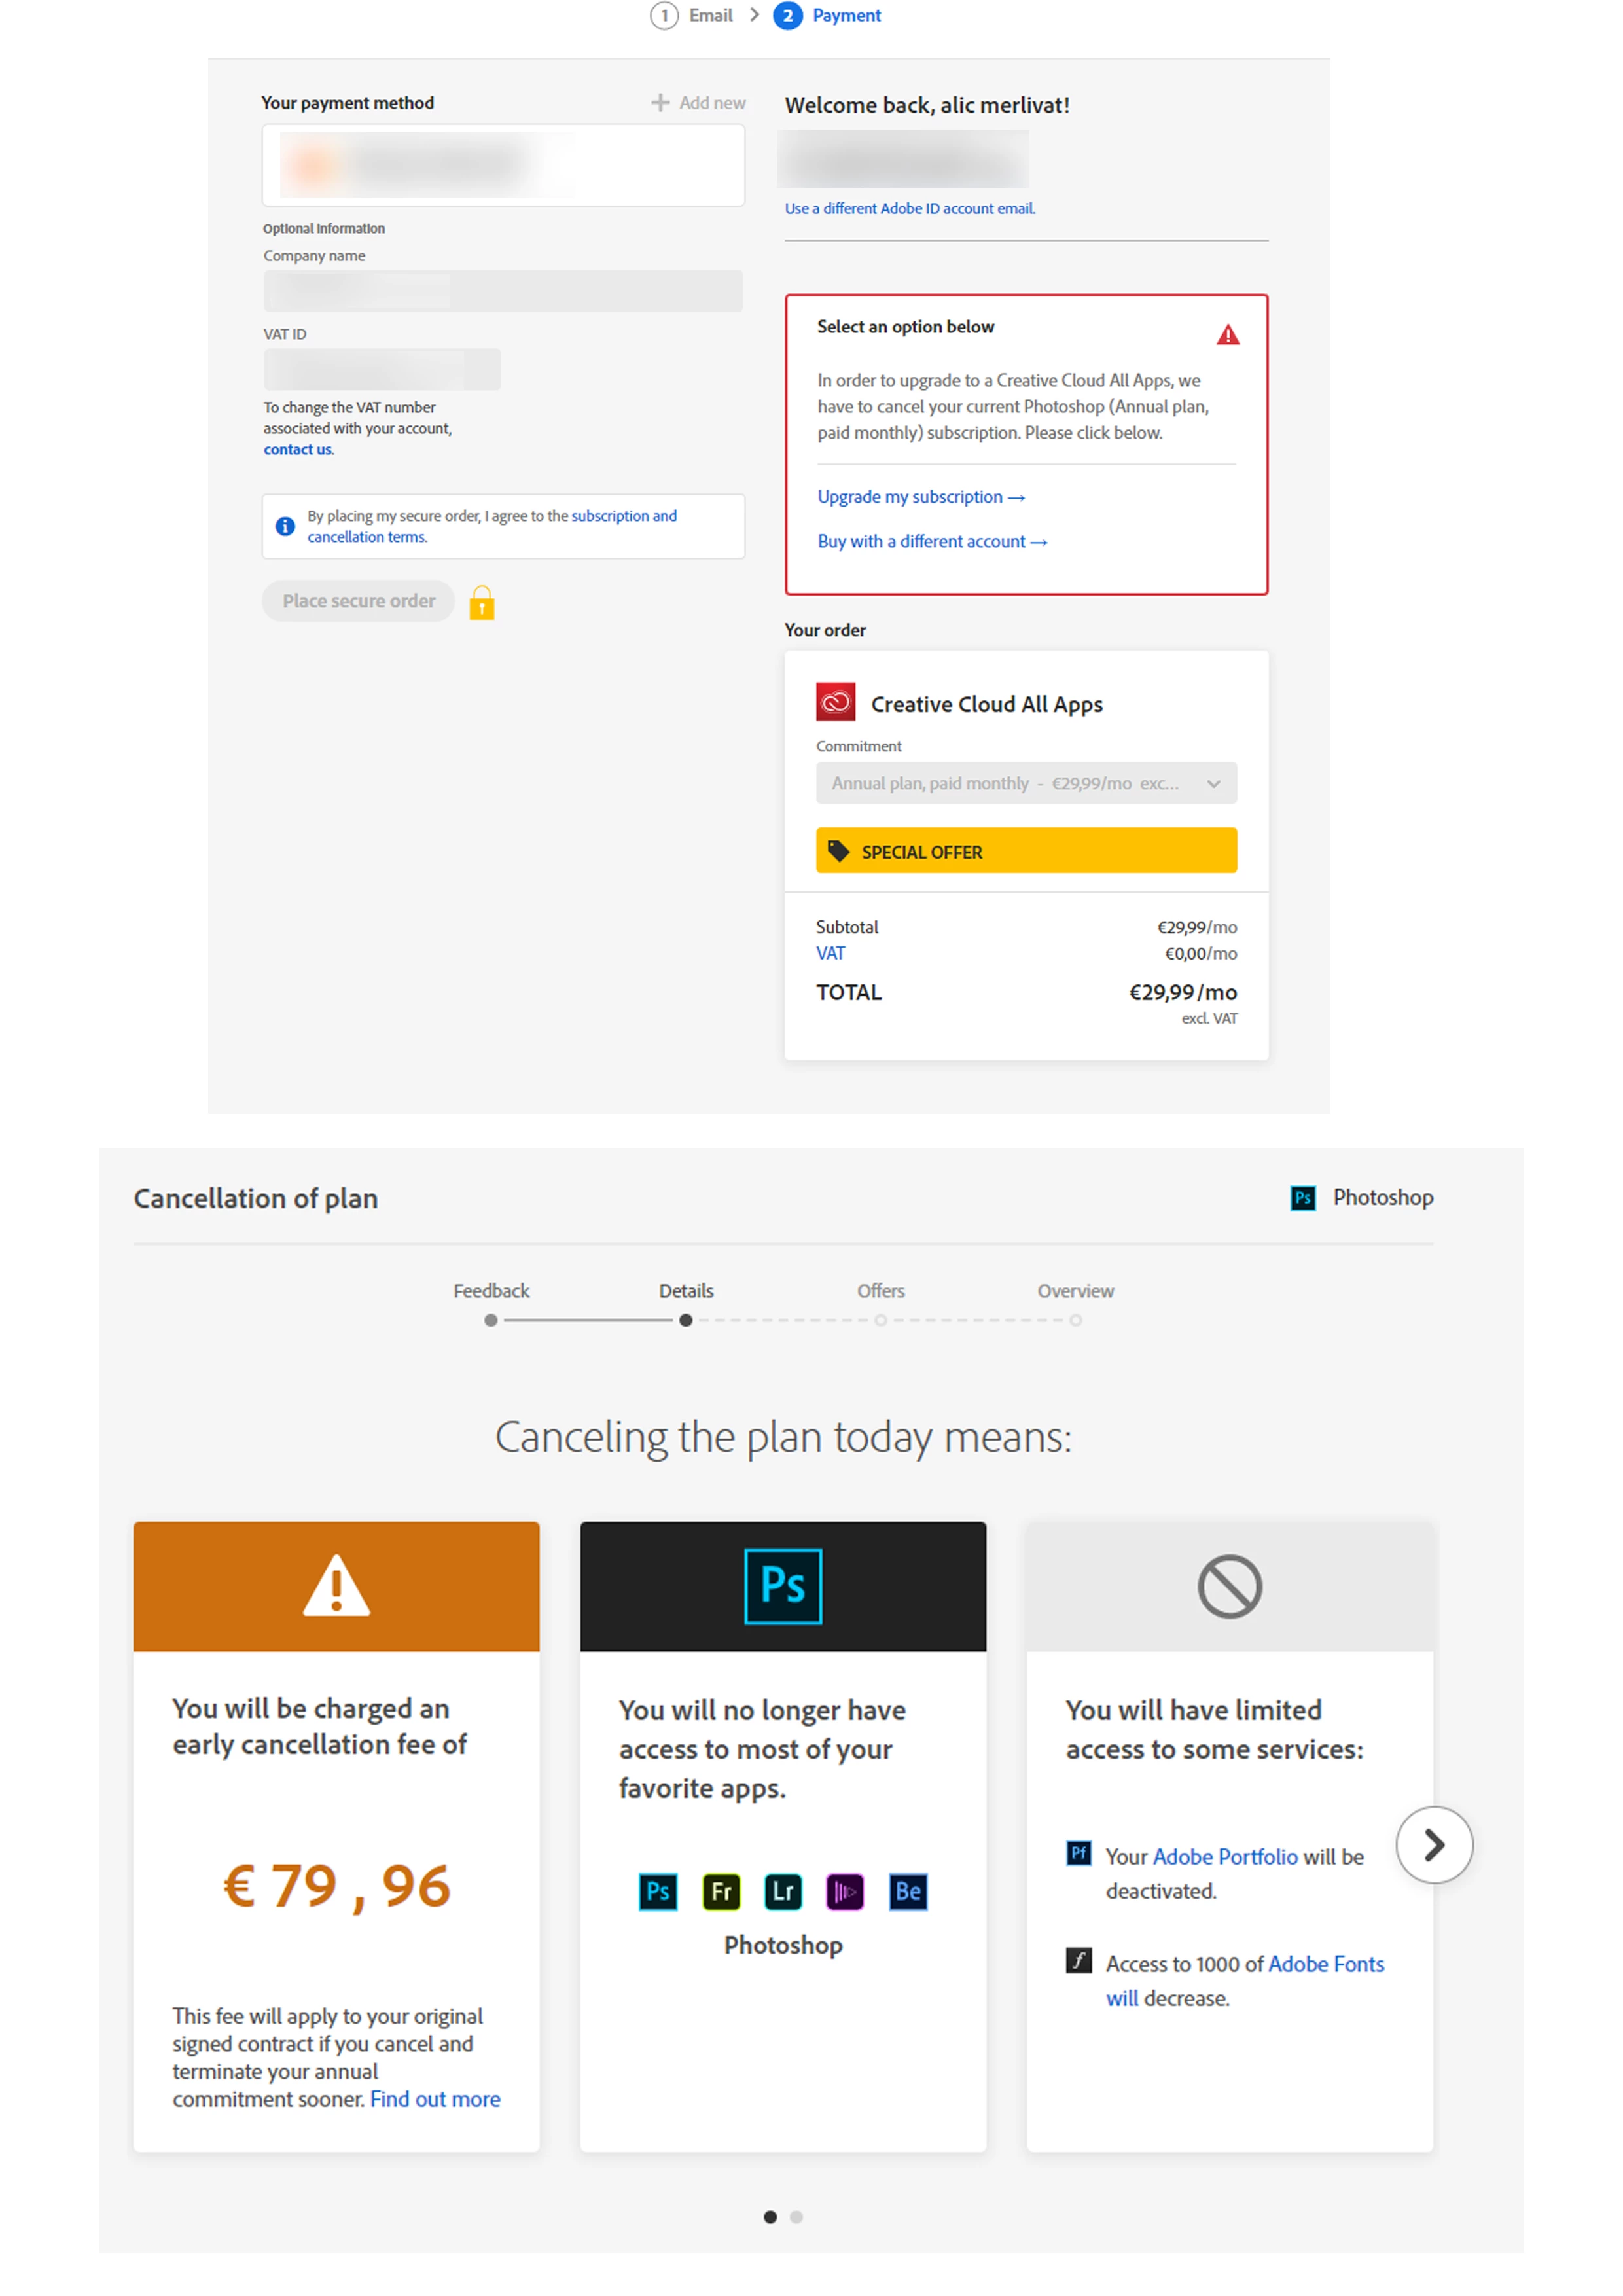Image resolution: width=1623 pixels, height=2296 pixels.
Task: Go to the Offers step
Action: click(880, 1291)
